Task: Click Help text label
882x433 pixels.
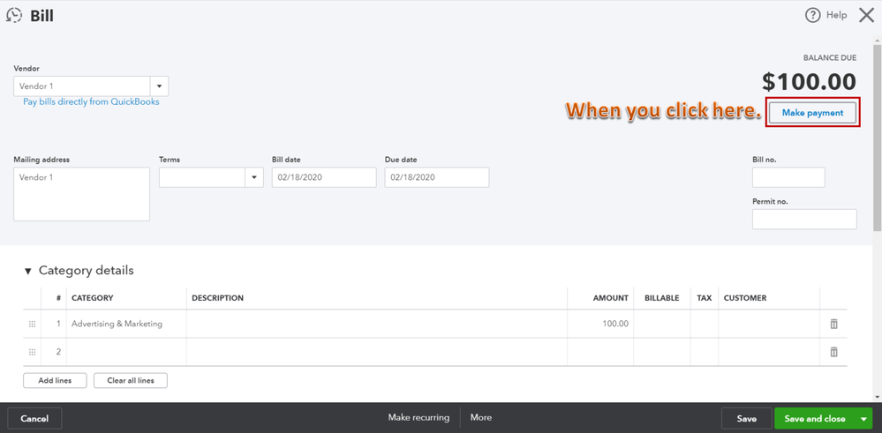Action: click(x=836, y=16)
